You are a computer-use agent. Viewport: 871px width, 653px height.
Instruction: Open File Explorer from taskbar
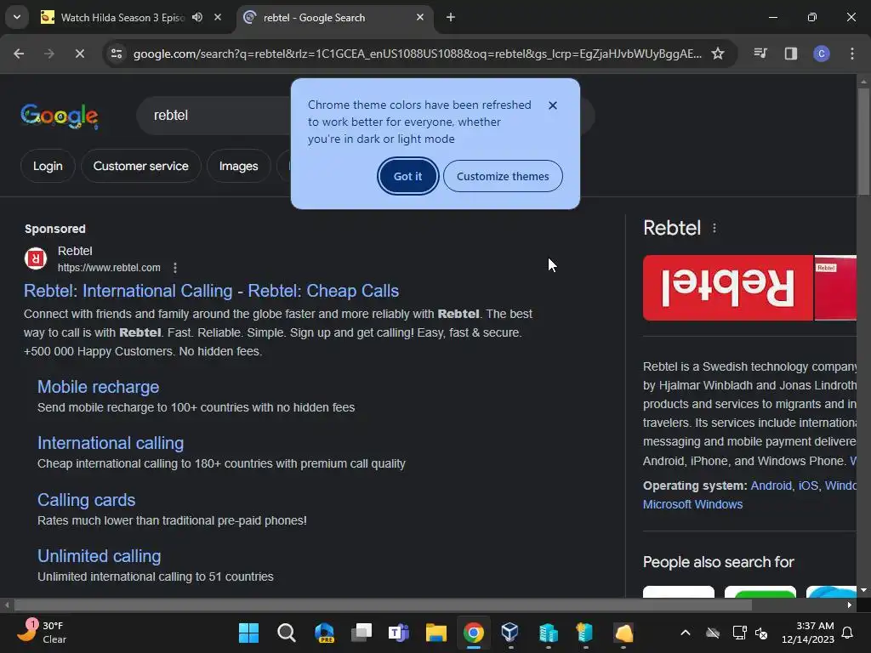tap(436, 633)
